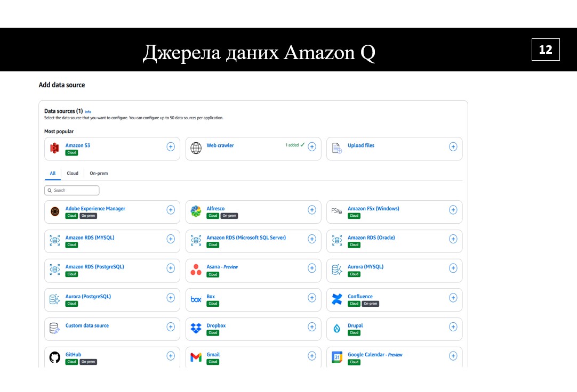Add Custom data source plus icon
The width and height of the screenshot is (577, 392).
171,326
